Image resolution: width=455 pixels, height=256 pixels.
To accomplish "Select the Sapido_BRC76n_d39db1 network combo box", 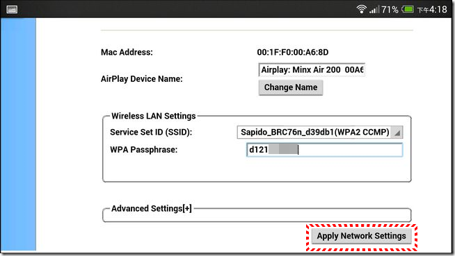I will click(320, 133).
